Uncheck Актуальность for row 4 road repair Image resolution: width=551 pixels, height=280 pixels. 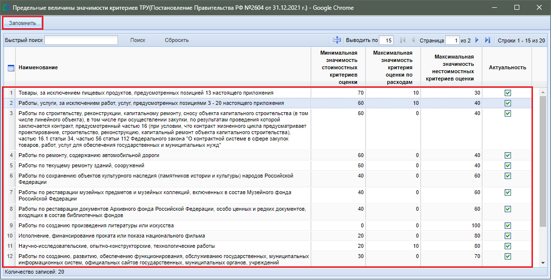click(x=508, y=155)
